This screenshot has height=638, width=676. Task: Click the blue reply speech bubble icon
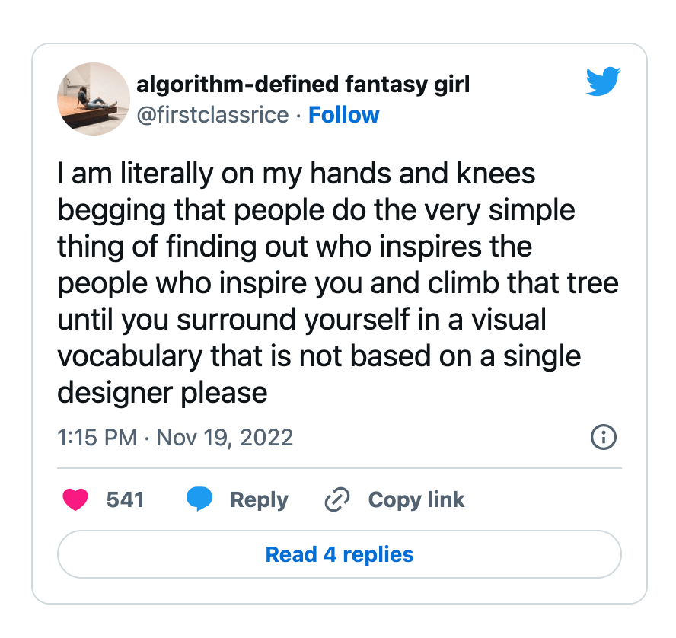coord(199,499)
